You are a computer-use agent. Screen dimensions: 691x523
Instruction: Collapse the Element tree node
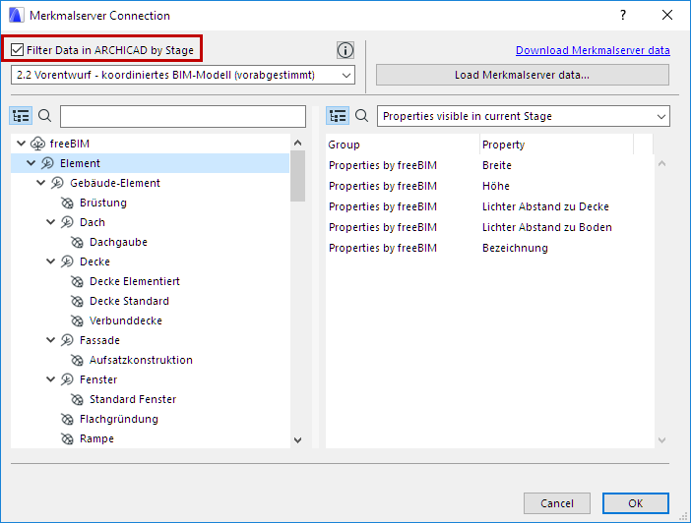[31, 163]
